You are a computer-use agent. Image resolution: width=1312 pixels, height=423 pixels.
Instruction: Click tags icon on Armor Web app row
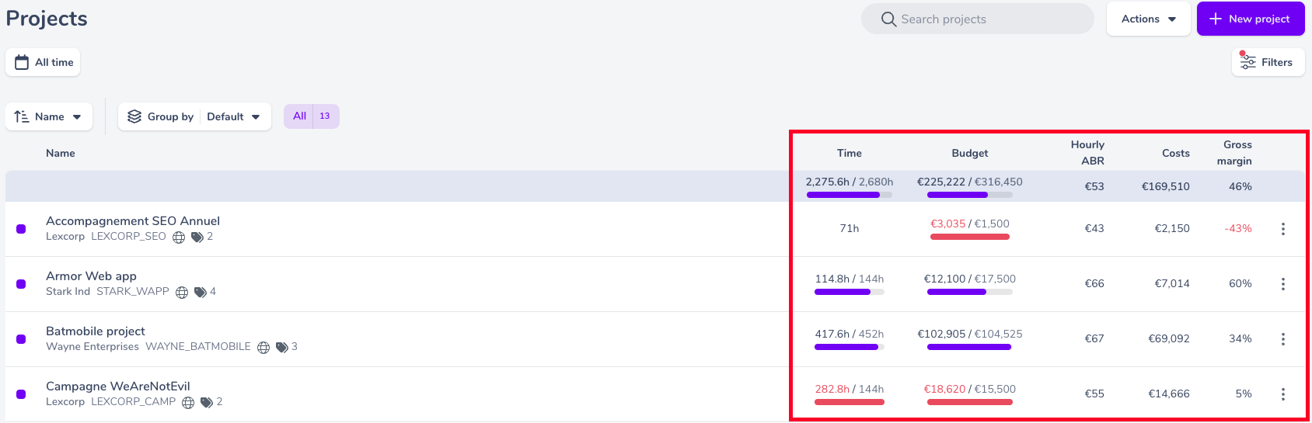(x=201, y=293)
